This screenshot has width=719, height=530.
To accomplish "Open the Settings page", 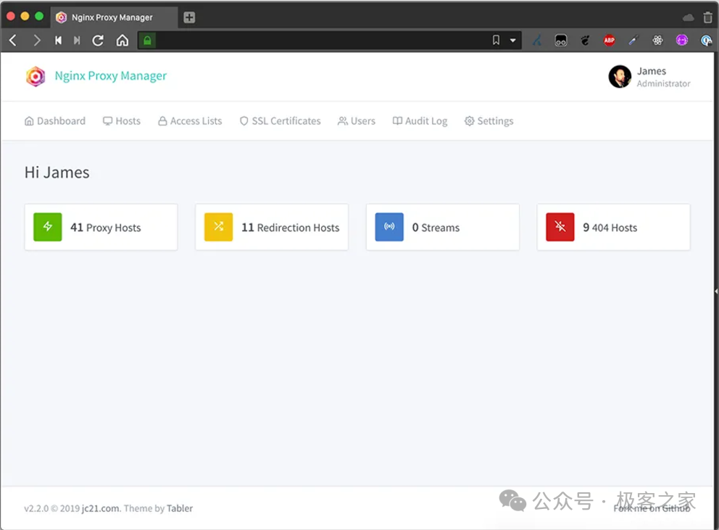I will 489,121.
